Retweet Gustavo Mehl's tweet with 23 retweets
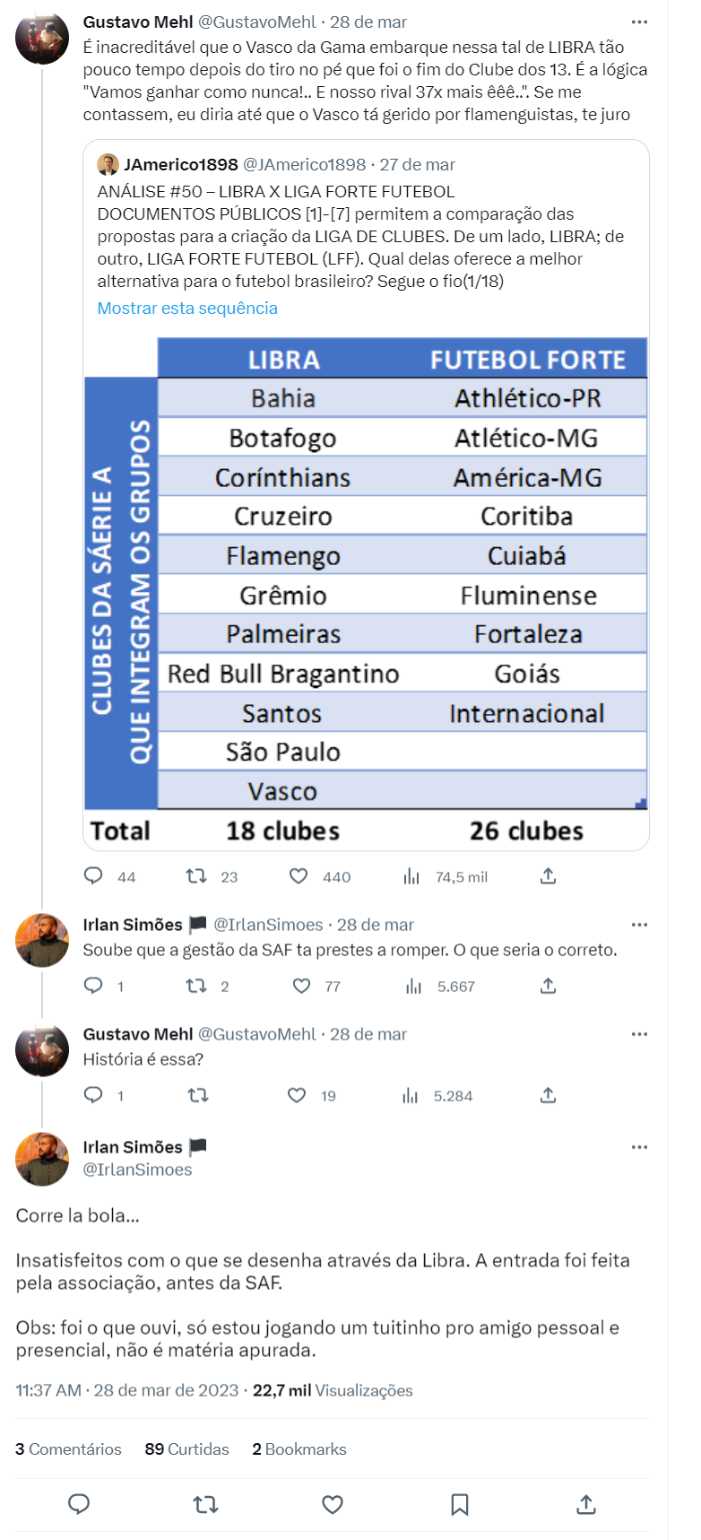The width and height of the screenshot is (701, 1540). [196, 876]
